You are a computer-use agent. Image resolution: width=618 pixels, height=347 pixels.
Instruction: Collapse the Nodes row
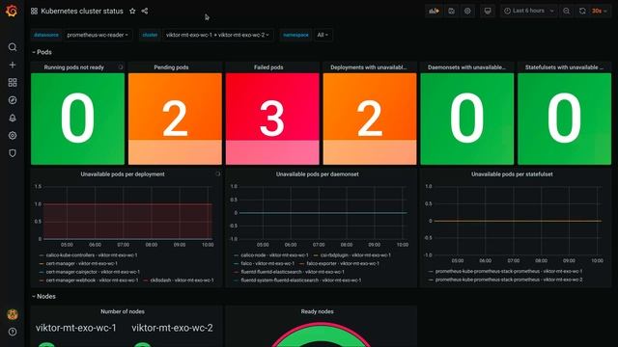point(43,296)
